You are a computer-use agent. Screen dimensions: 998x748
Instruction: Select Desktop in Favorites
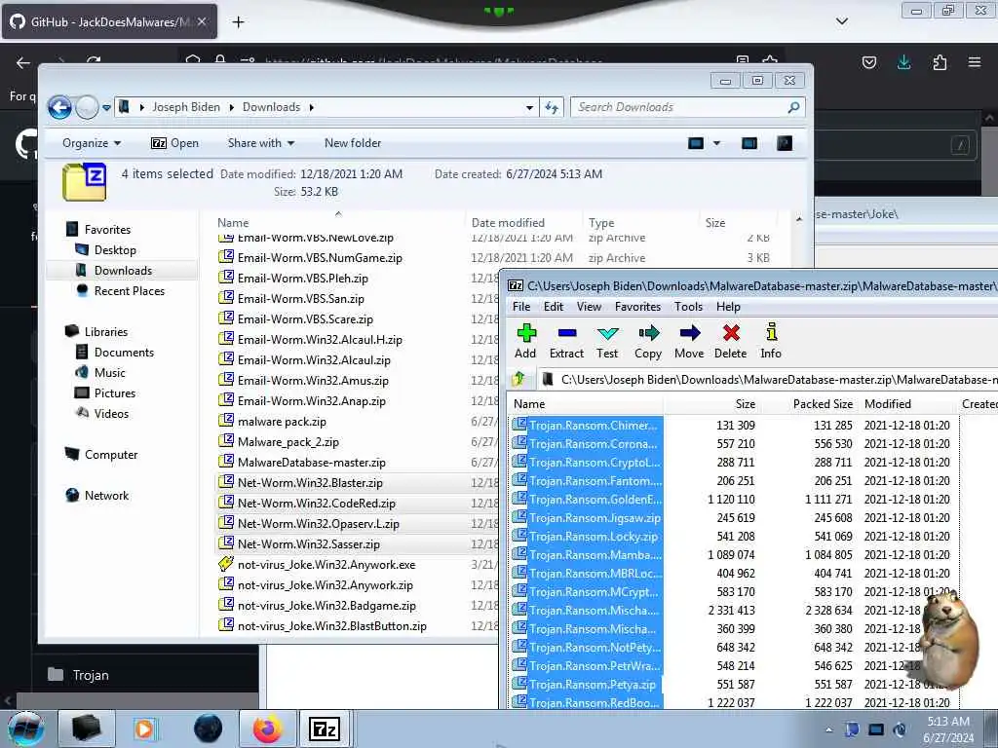coord(115,250)
